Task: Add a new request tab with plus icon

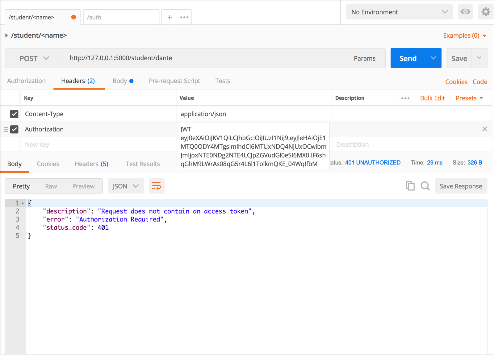Action: (x=170, y=17)
